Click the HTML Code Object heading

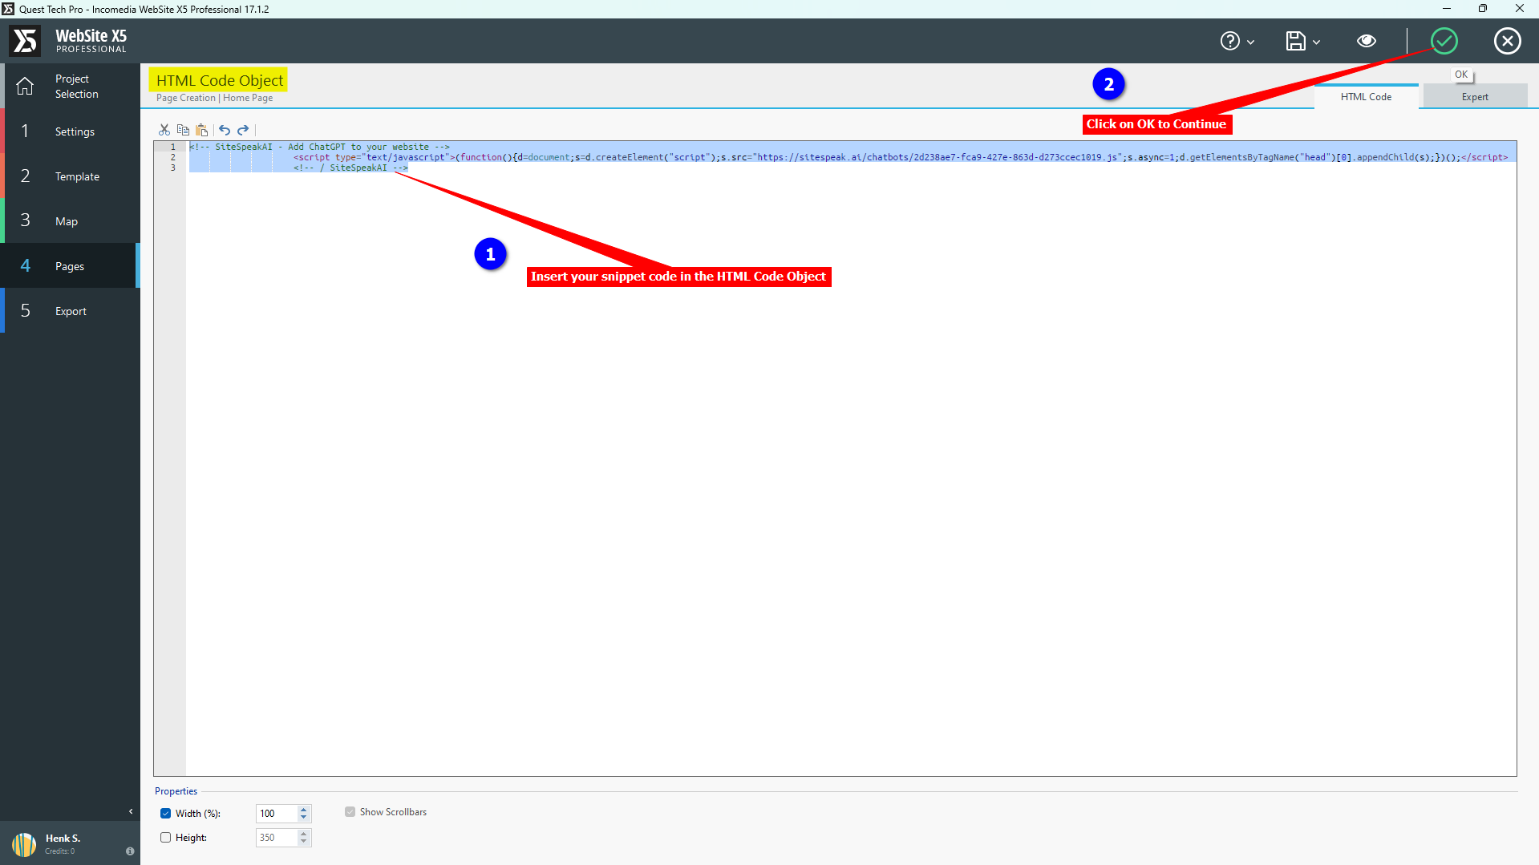(x=219, y=80)
